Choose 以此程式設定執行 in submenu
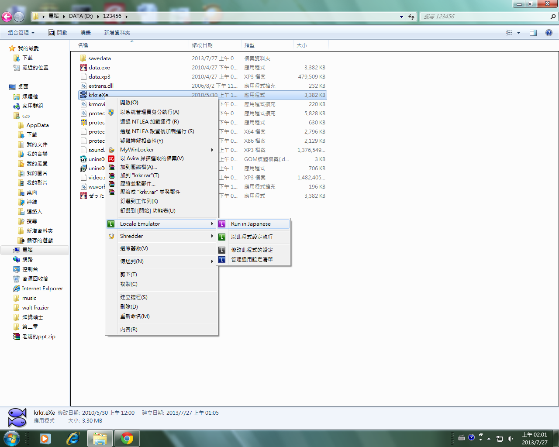Screen dimensions: 559x447 pyautogui.click(x=253, y=237)
